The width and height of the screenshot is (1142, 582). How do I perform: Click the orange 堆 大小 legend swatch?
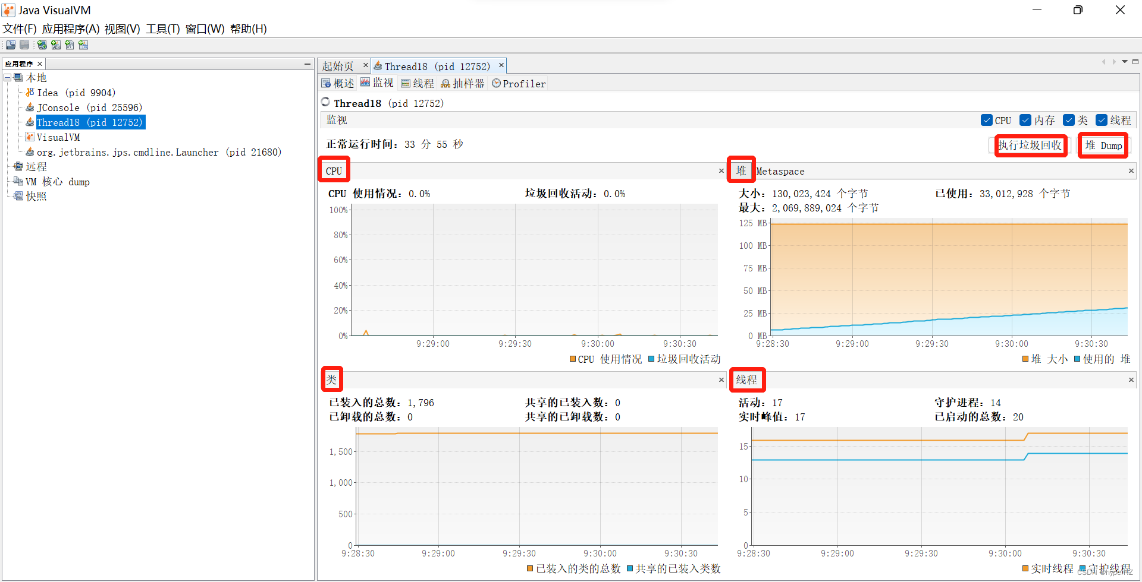1025,359
